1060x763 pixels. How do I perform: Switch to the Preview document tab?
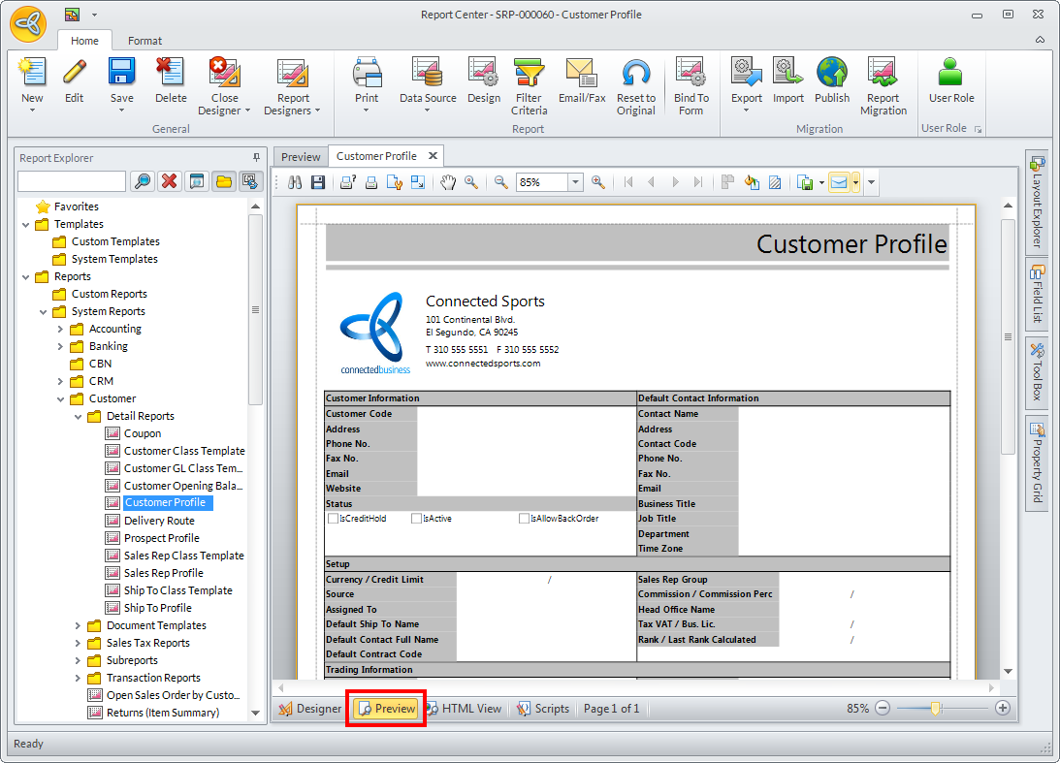click(x=301, y=156)
